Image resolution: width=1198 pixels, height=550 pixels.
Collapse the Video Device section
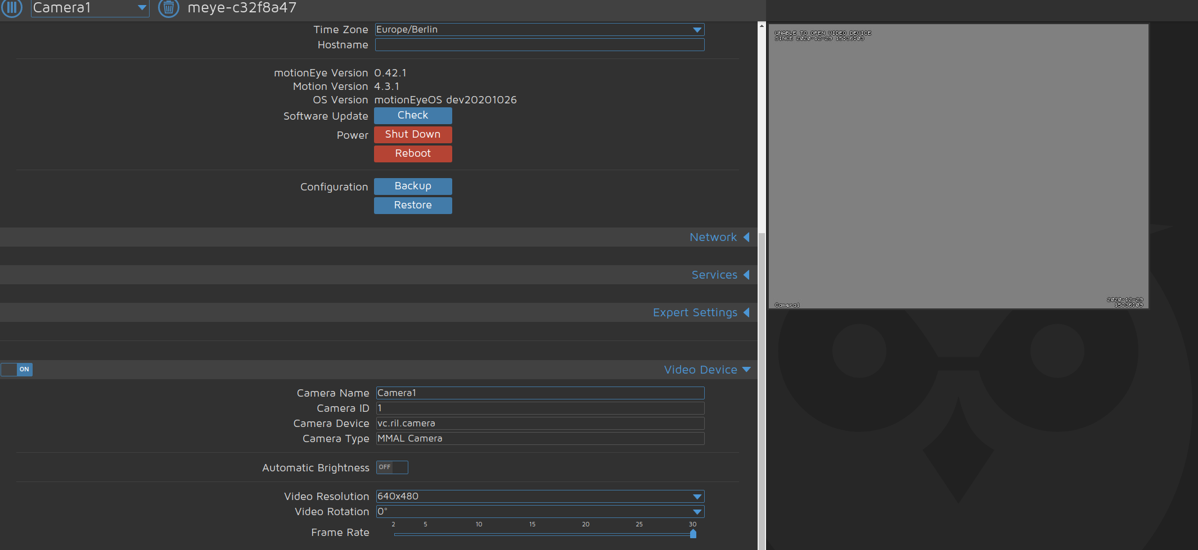coord(706,369)
